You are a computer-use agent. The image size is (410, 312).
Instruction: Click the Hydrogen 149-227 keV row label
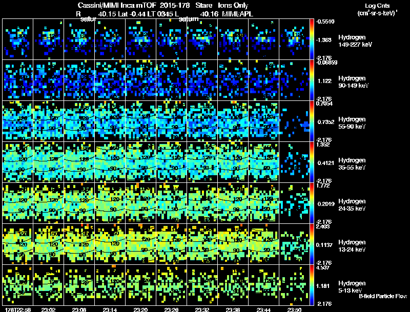[x=355, y=41]
